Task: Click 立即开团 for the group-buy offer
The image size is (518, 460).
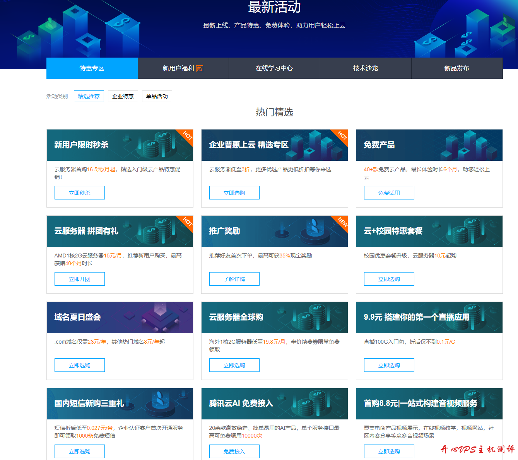Action: 80,279
